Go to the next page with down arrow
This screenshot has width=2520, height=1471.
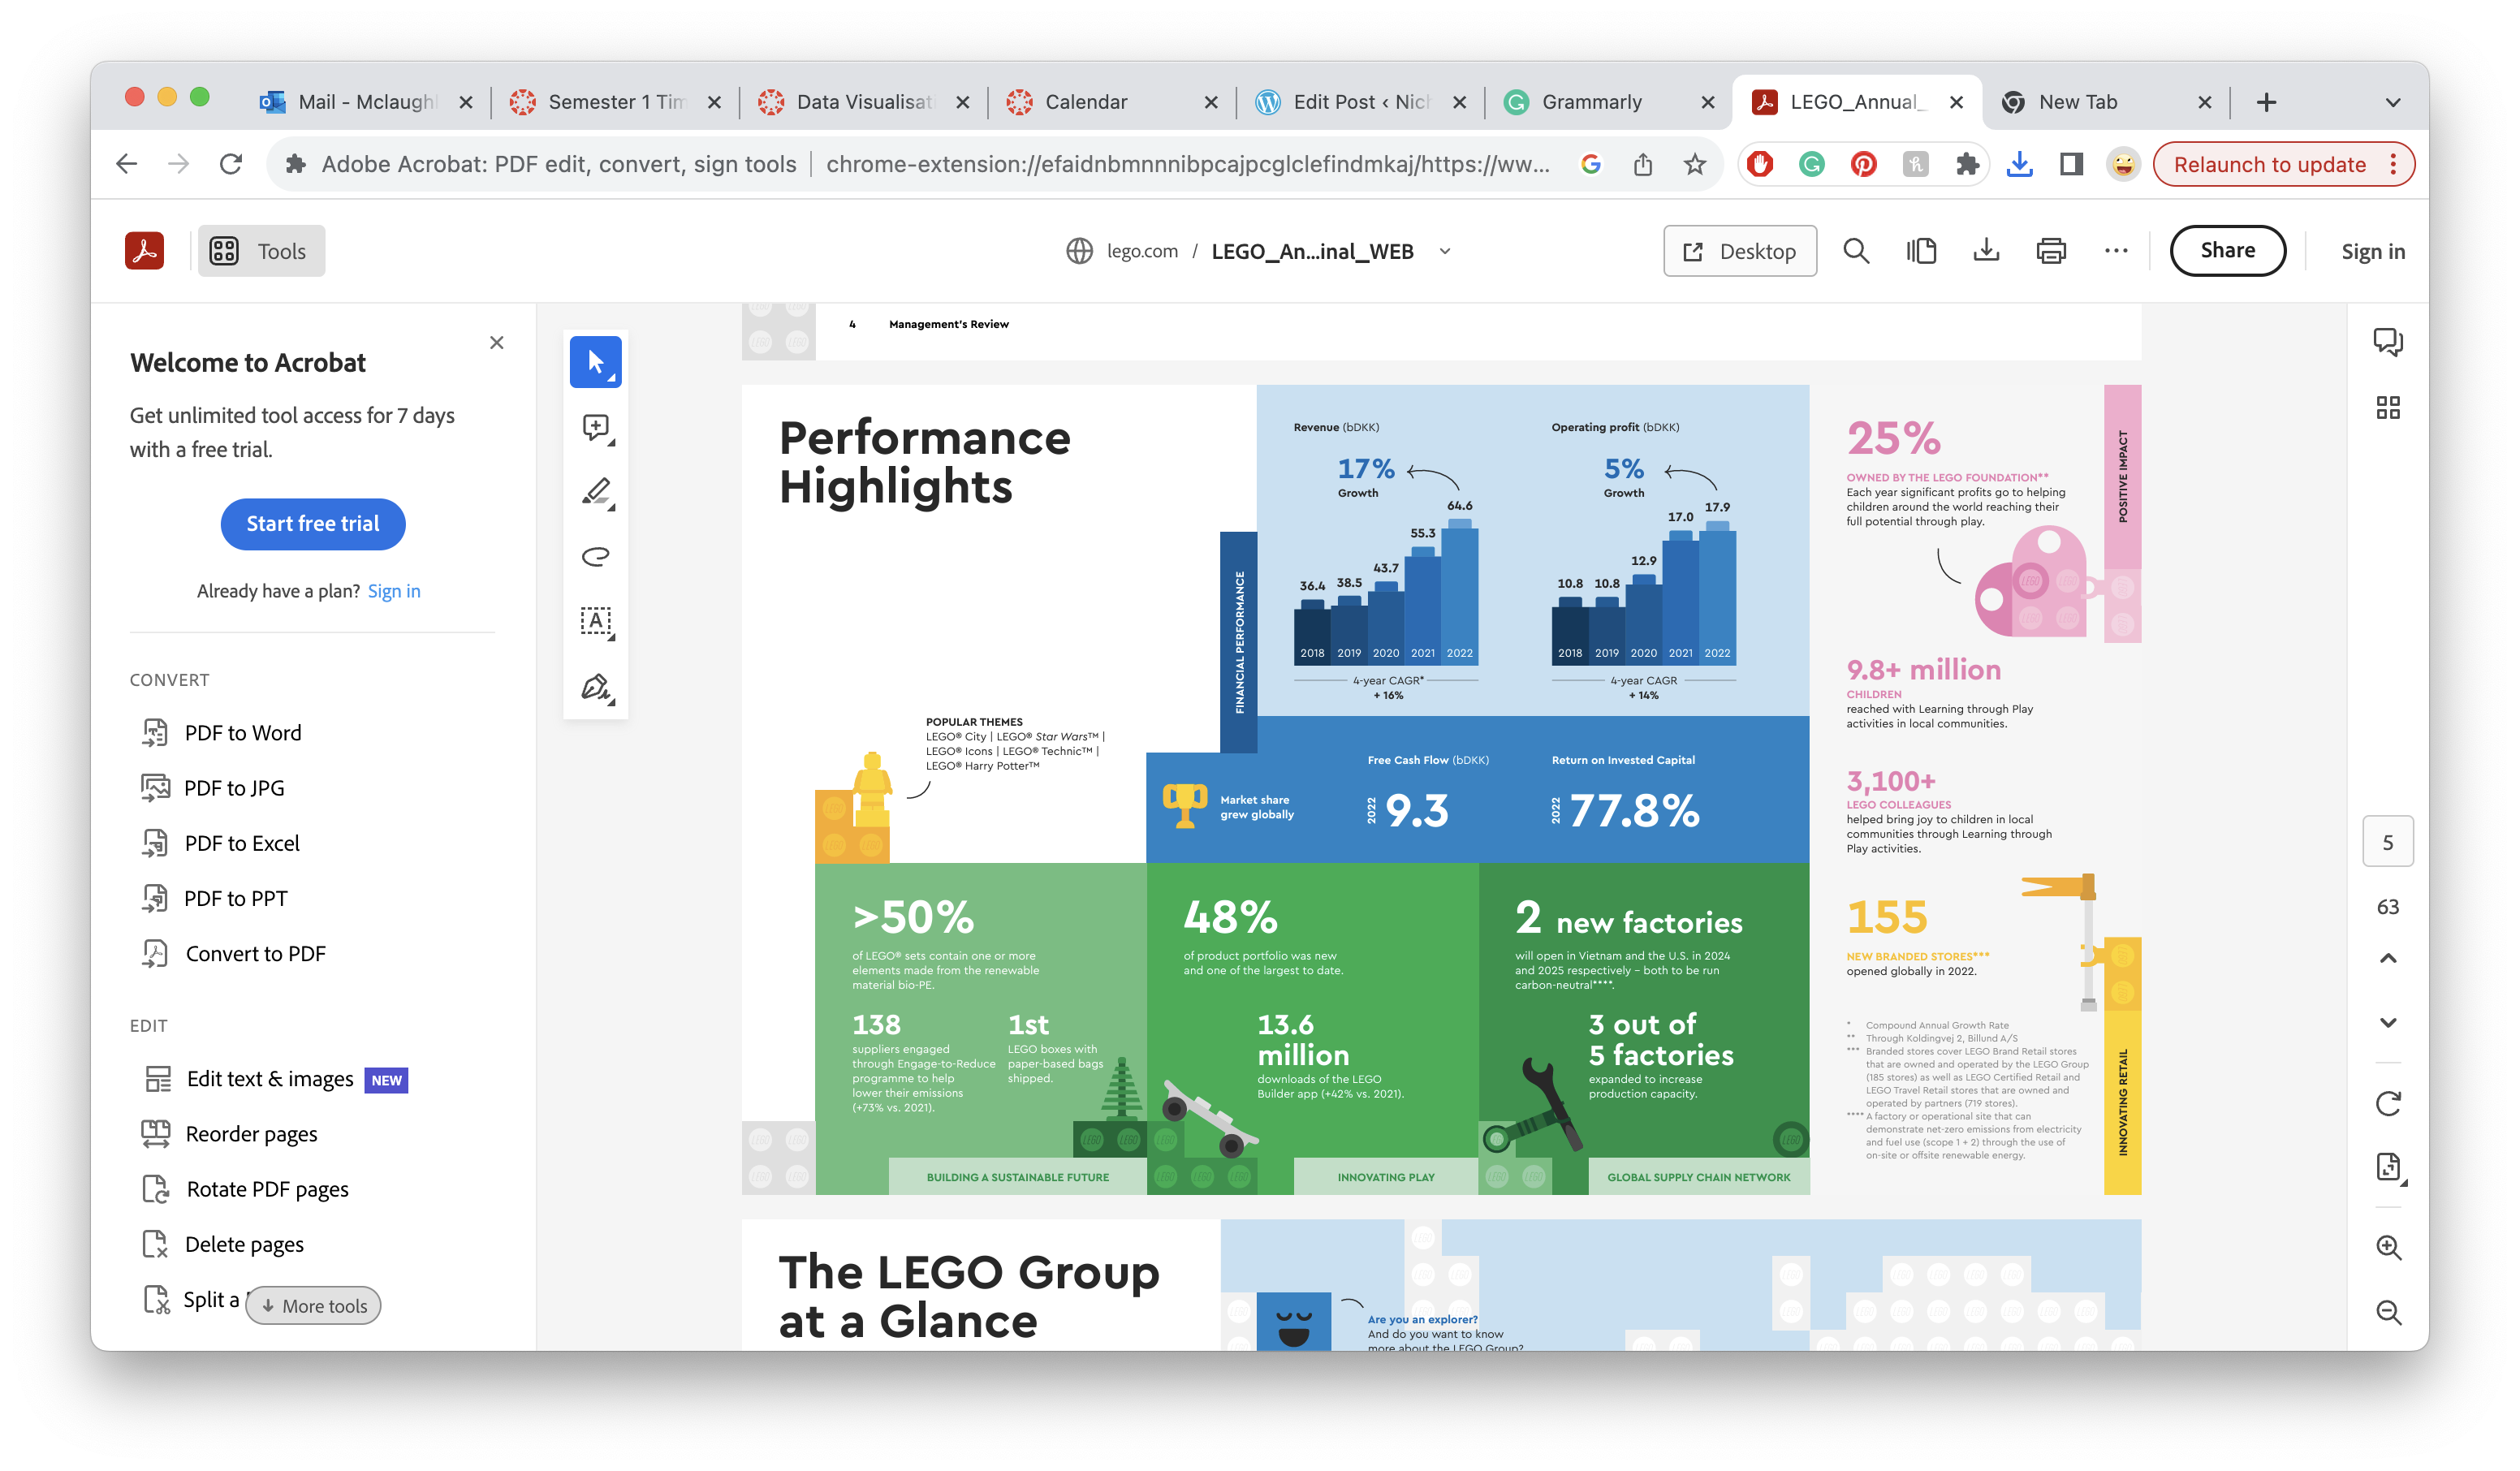[x=2388, y=1022]
